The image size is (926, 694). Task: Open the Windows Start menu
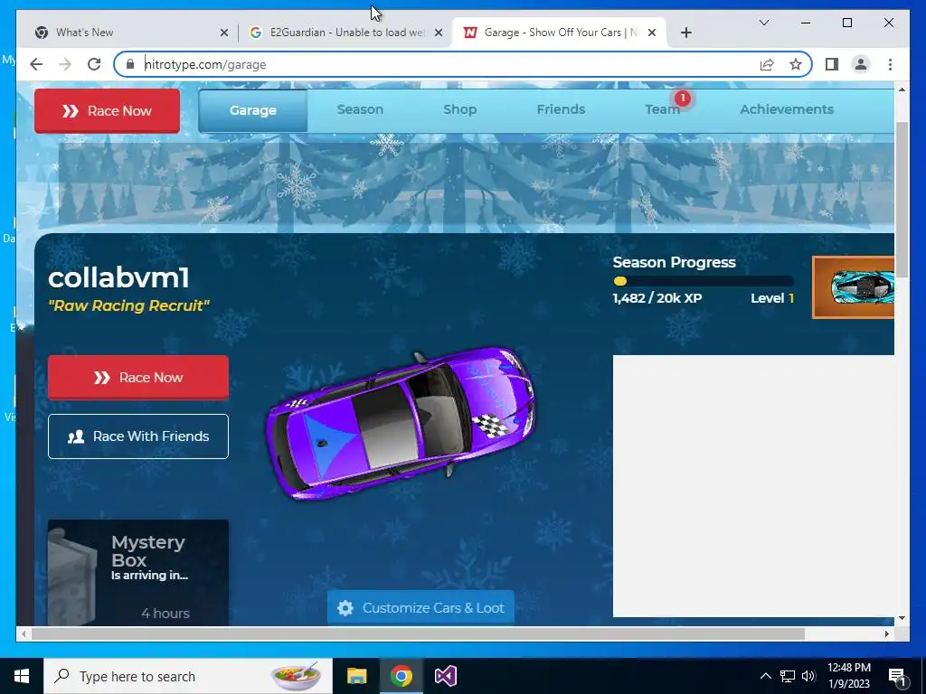coord(22,676)
